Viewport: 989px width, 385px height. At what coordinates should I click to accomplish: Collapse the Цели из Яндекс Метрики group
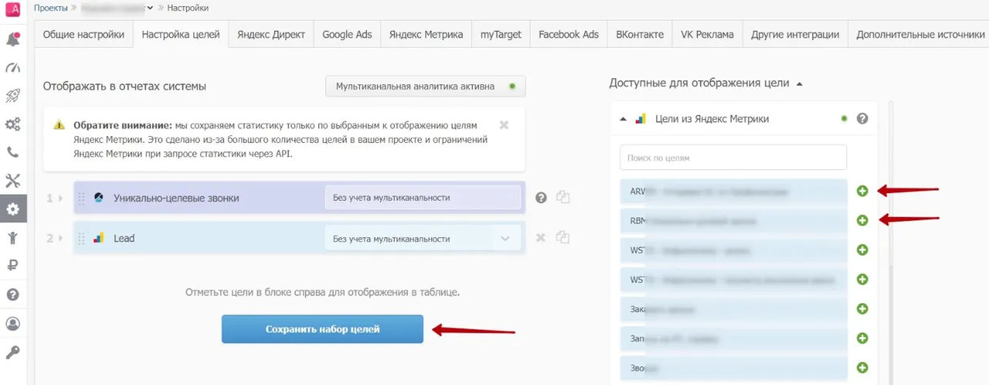coord(623,119)
